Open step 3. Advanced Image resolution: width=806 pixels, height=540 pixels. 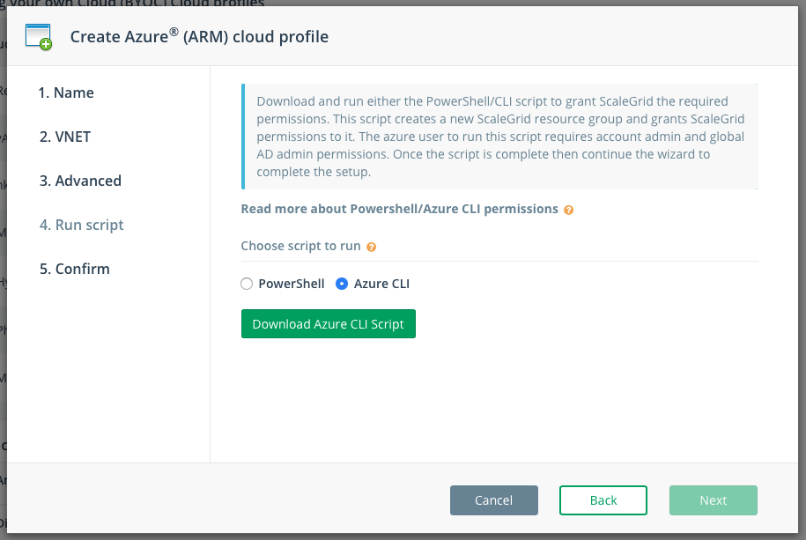click(81, 181)
